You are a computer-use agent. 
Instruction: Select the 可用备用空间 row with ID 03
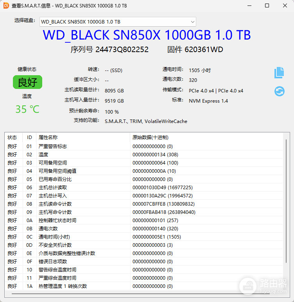coord(143,163)
